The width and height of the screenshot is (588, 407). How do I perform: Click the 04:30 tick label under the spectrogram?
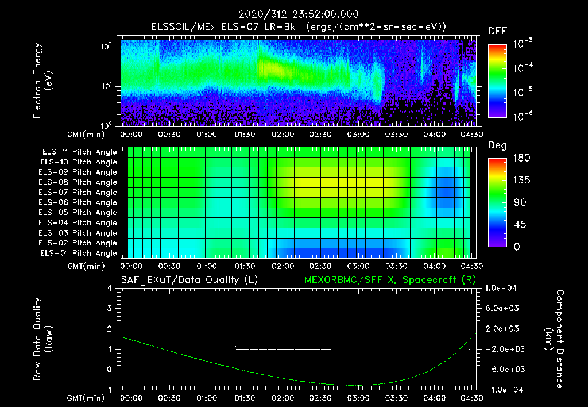coord(472,135)
